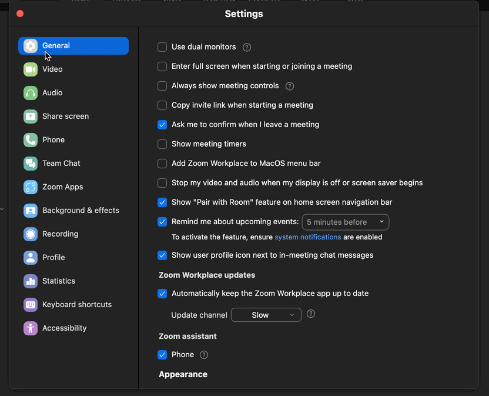This screenshot has width=489, height=396.
Task: Open the Statistics section in the sidebar
Action: 30,281
